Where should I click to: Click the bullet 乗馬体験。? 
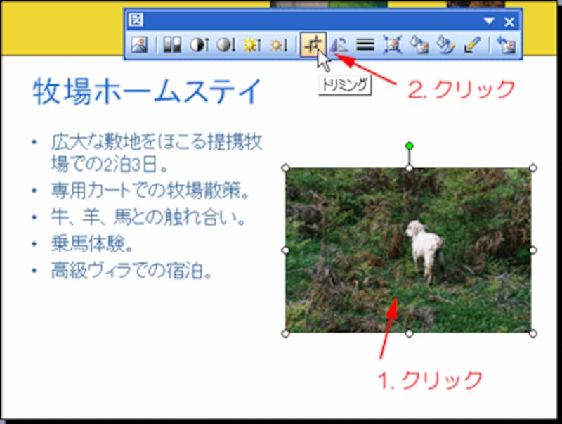coord(92,244)
